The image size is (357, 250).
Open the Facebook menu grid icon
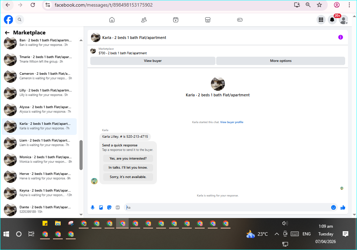[x=321, y=20]
